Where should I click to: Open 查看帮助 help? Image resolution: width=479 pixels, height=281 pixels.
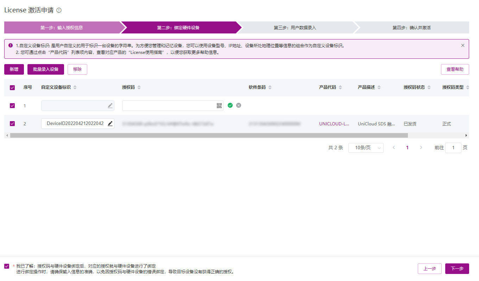(x=455, y=69)
